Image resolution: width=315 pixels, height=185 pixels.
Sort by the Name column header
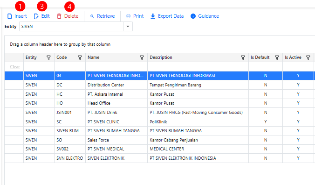click(x=93, y=57)
